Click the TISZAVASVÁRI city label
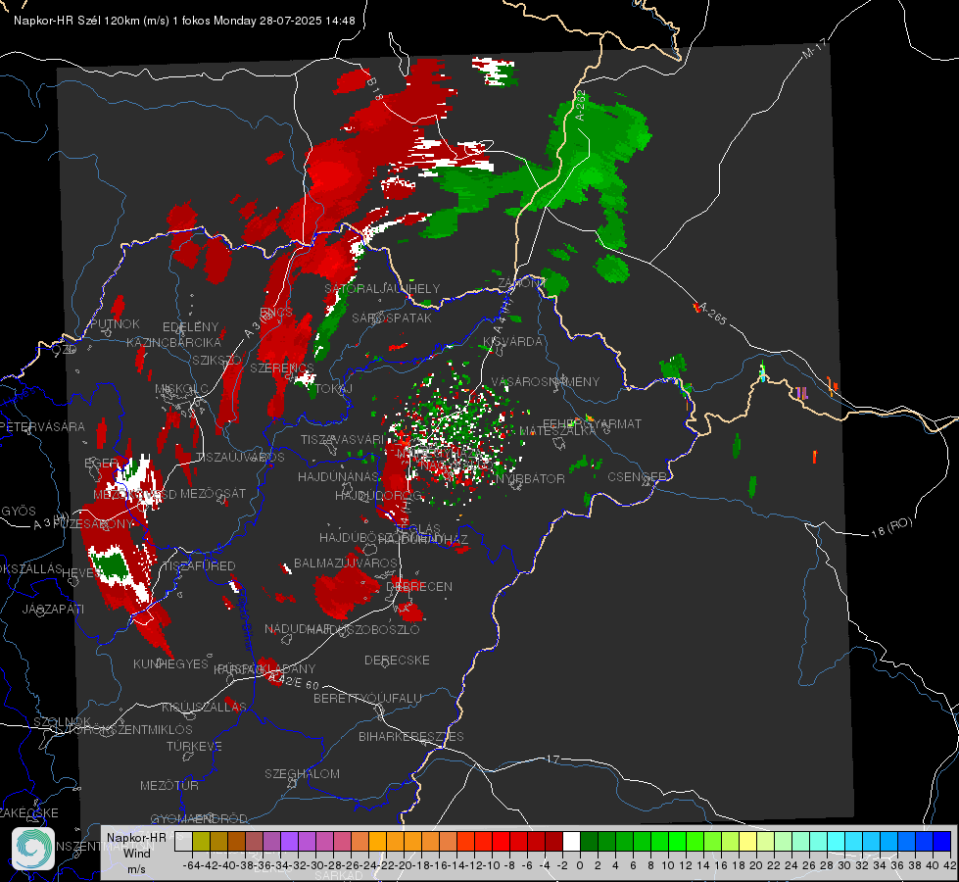 point(342,440)
